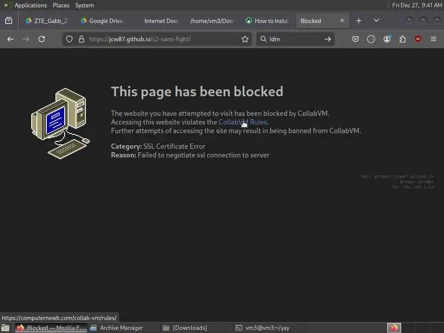
Task: Expand the list all tabs chevron
Action: click(376, 21)
